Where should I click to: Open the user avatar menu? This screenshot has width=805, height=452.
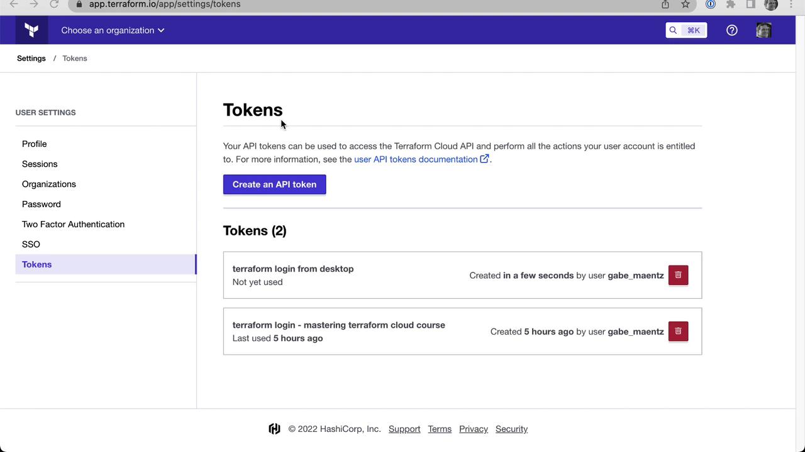pyautogui.click(x=763, y=30)
